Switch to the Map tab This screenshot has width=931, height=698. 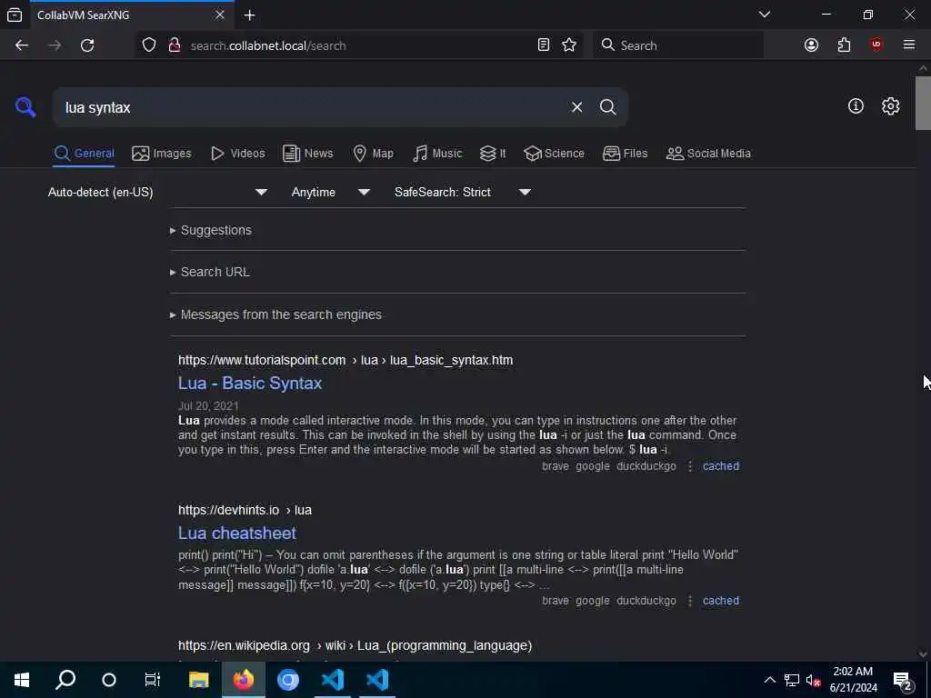click(373, 153)
